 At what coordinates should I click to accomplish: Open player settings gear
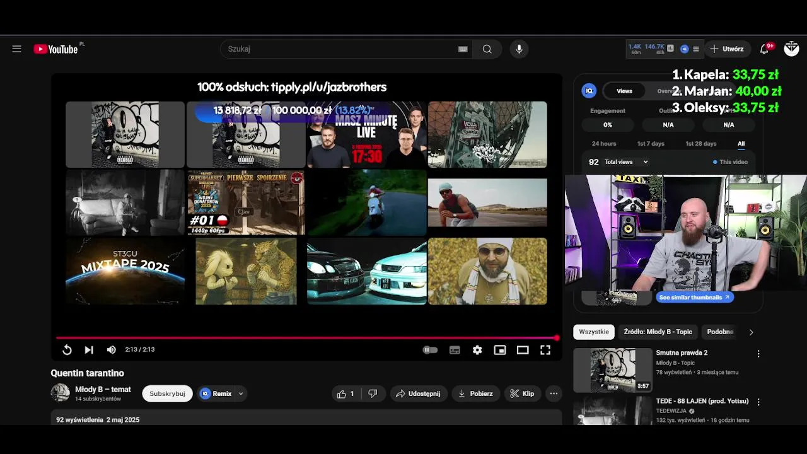477,350
